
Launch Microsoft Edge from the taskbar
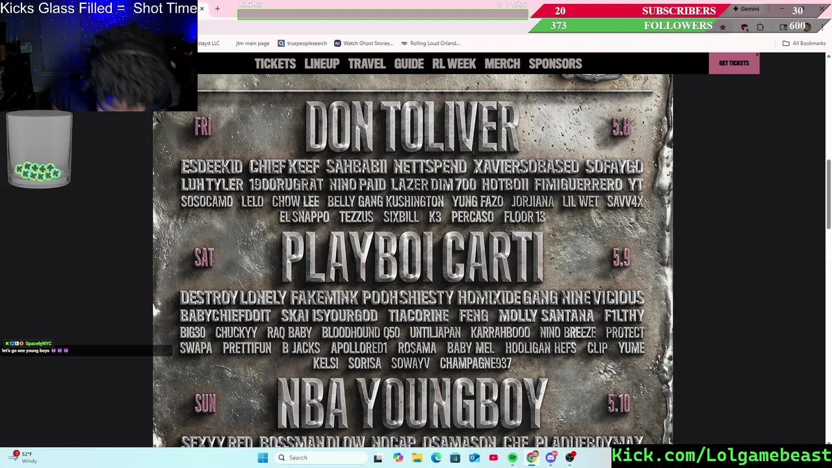tap(436, 458)
